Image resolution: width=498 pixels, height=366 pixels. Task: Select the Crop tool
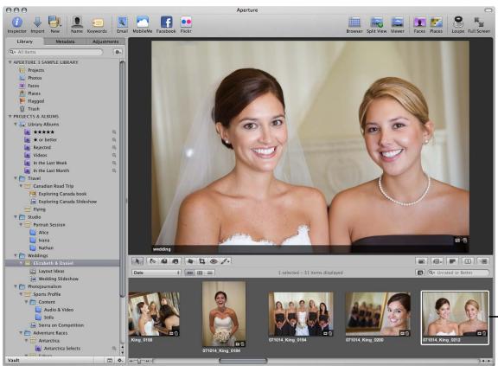point(201,261)
